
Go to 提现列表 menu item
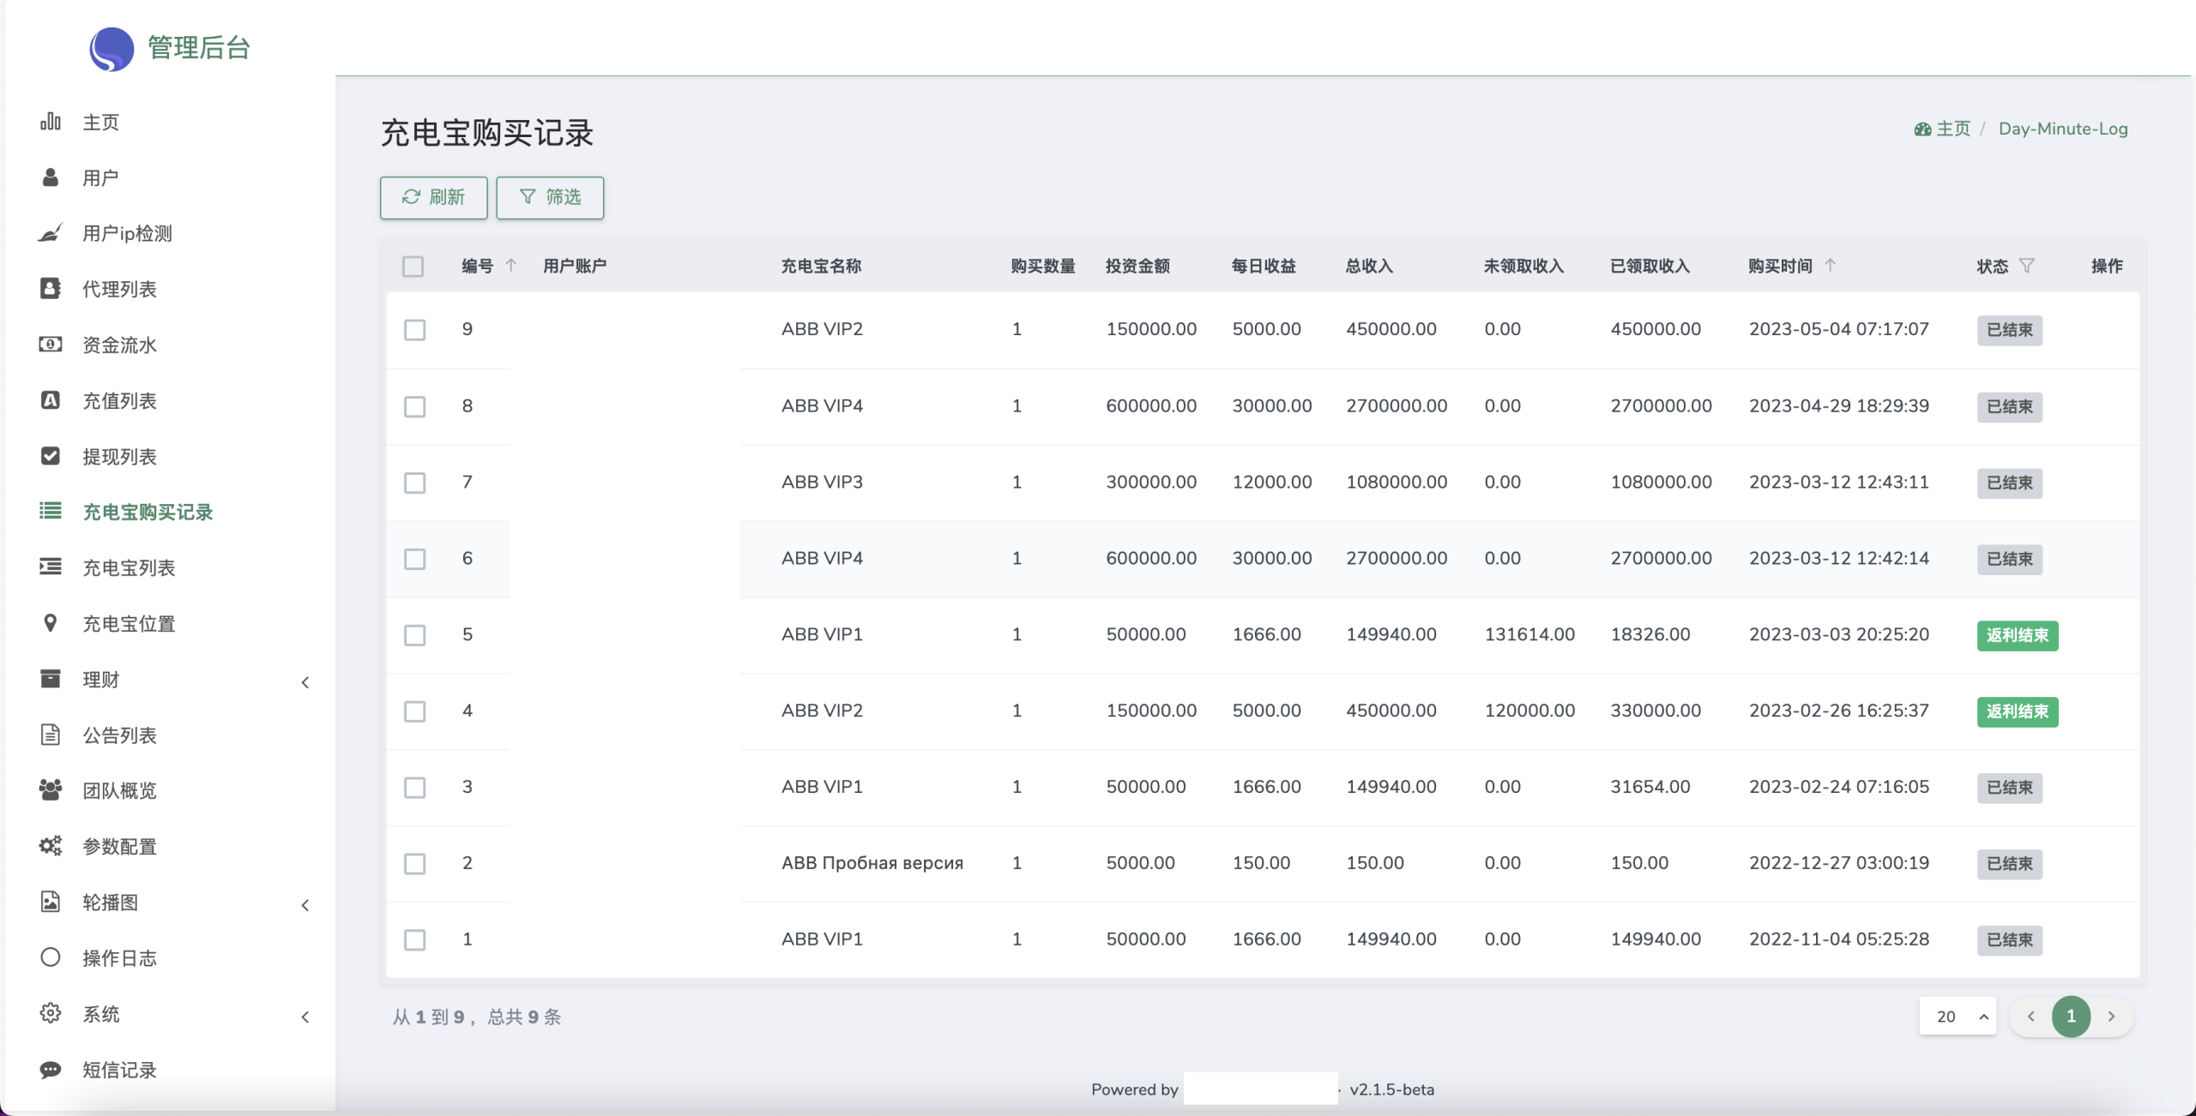click(119, 456)
